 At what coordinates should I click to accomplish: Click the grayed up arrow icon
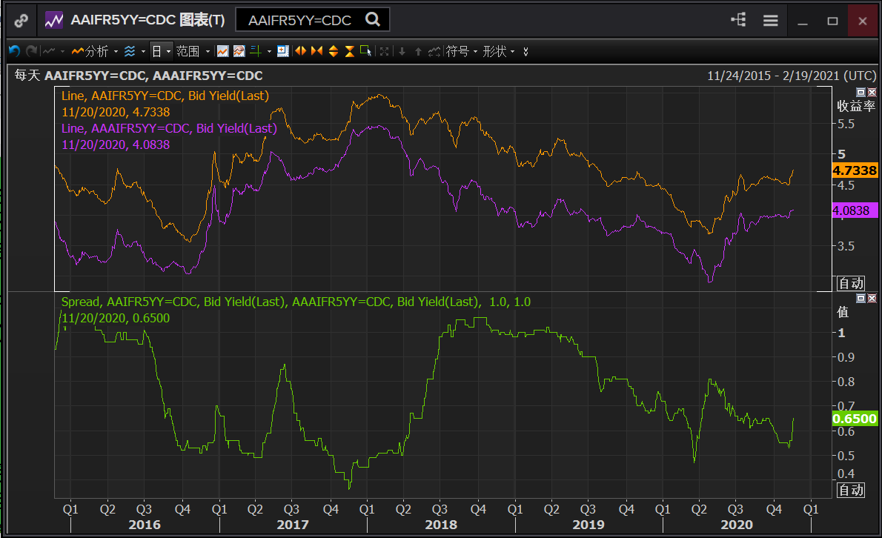pos(418,52)
